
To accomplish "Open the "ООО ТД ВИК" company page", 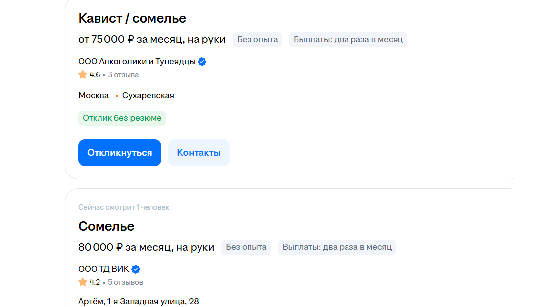I will [103, 269].
